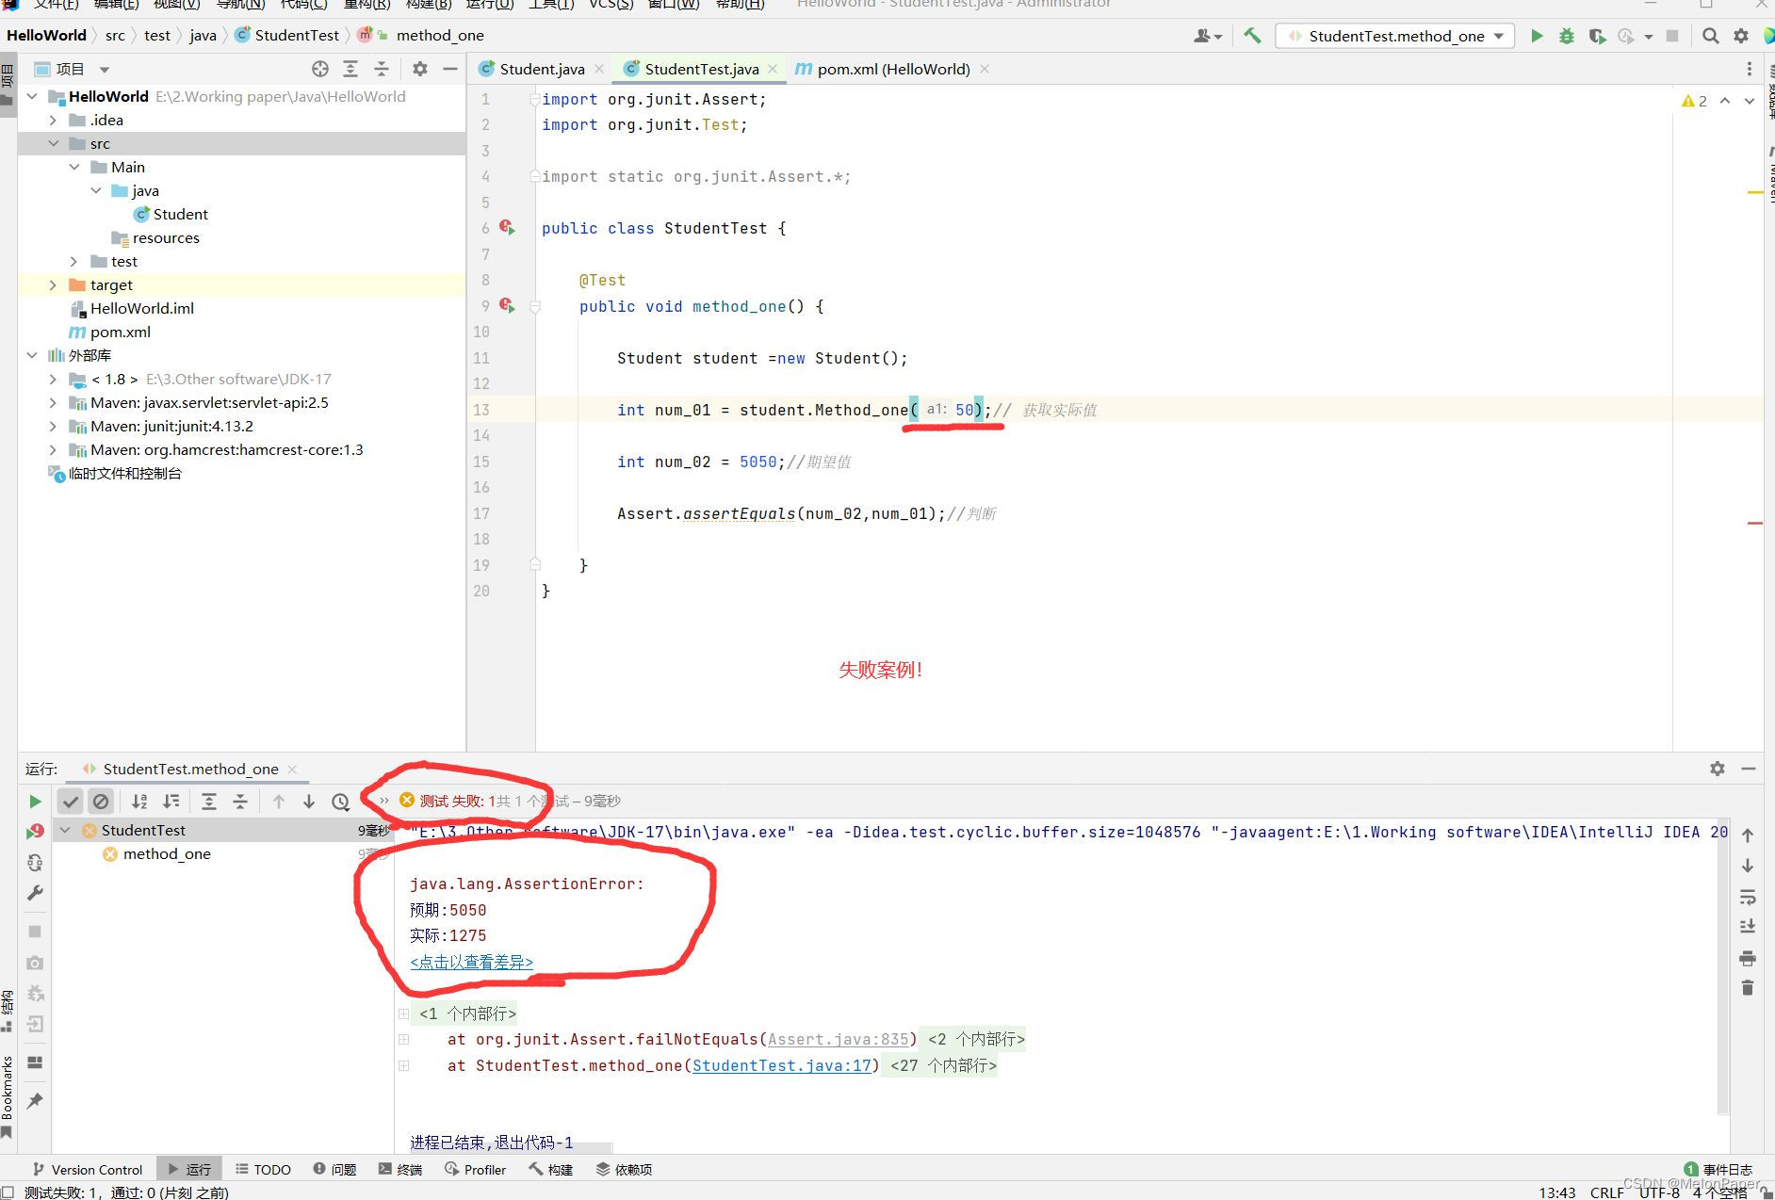Open Search Everywhere magnifier icon
Screen dimensions: 1775x1200
pos(1711,36)
